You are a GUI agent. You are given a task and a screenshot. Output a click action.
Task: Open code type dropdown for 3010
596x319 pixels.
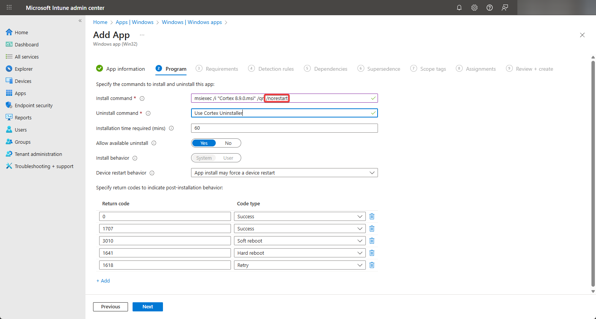point(300,241)
